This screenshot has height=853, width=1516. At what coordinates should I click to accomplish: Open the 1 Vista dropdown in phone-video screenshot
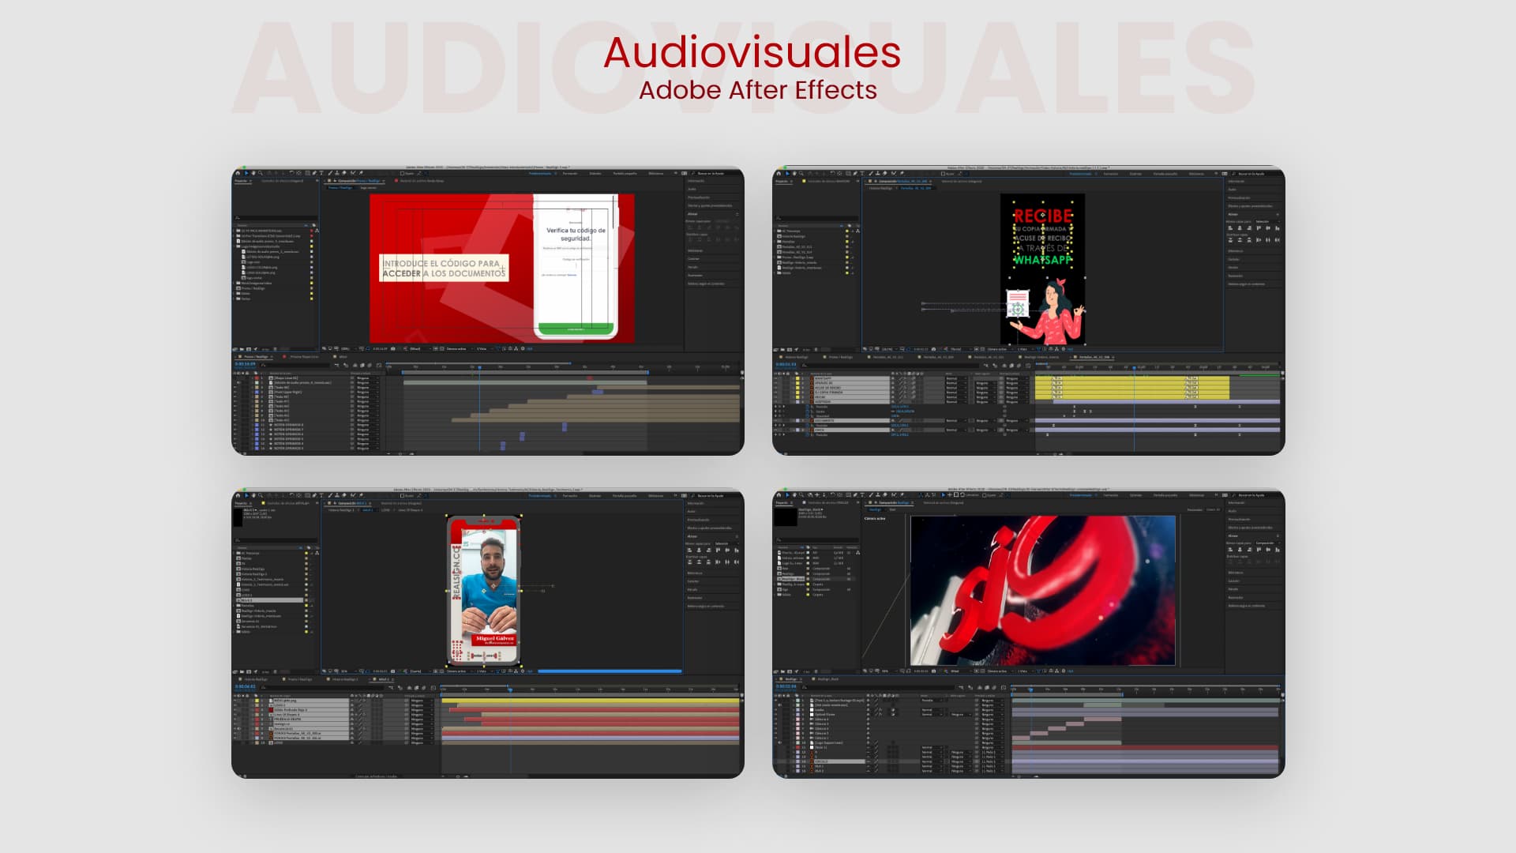coord(483,671)
